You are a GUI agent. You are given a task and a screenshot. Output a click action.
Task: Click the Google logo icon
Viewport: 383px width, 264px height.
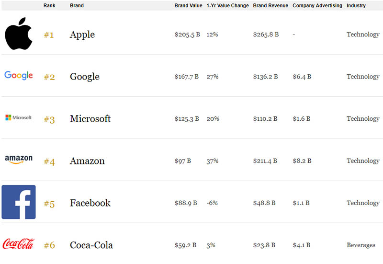[x=18, y=76]
